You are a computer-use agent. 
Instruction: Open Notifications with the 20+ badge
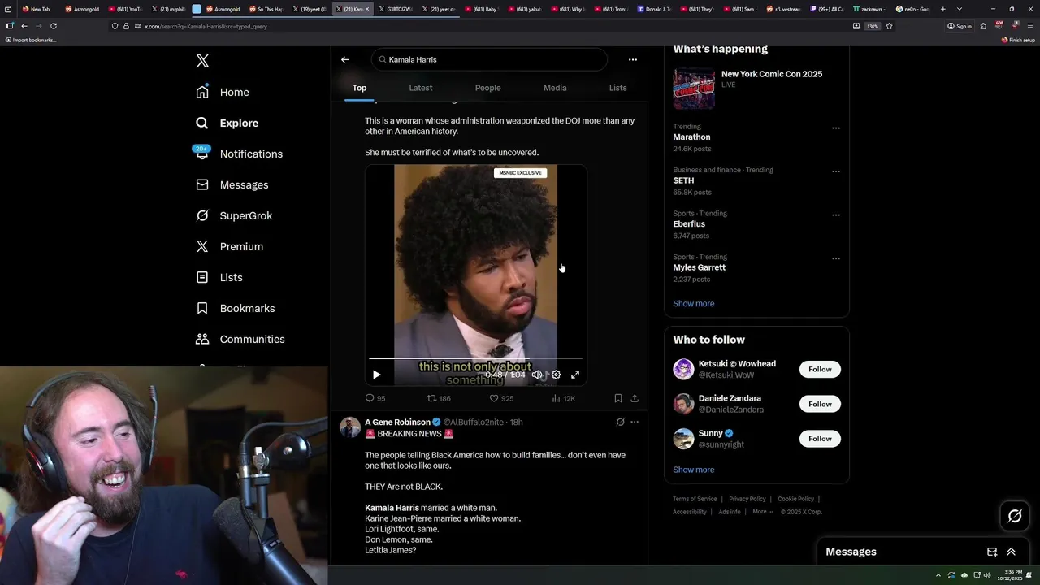239,154
